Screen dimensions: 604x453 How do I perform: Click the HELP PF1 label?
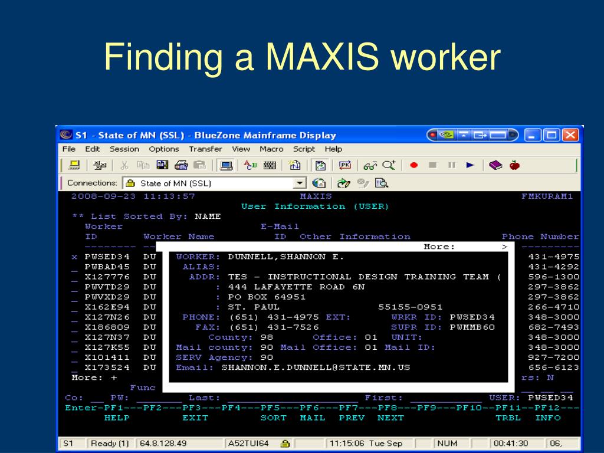pos(117,418)
